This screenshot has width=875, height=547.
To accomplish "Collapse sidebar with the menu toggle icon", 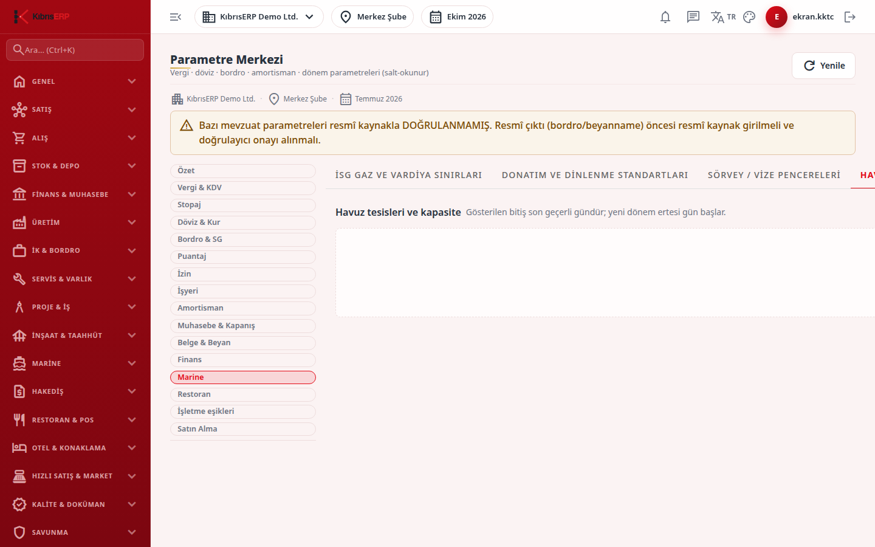I will click(176, 17).
